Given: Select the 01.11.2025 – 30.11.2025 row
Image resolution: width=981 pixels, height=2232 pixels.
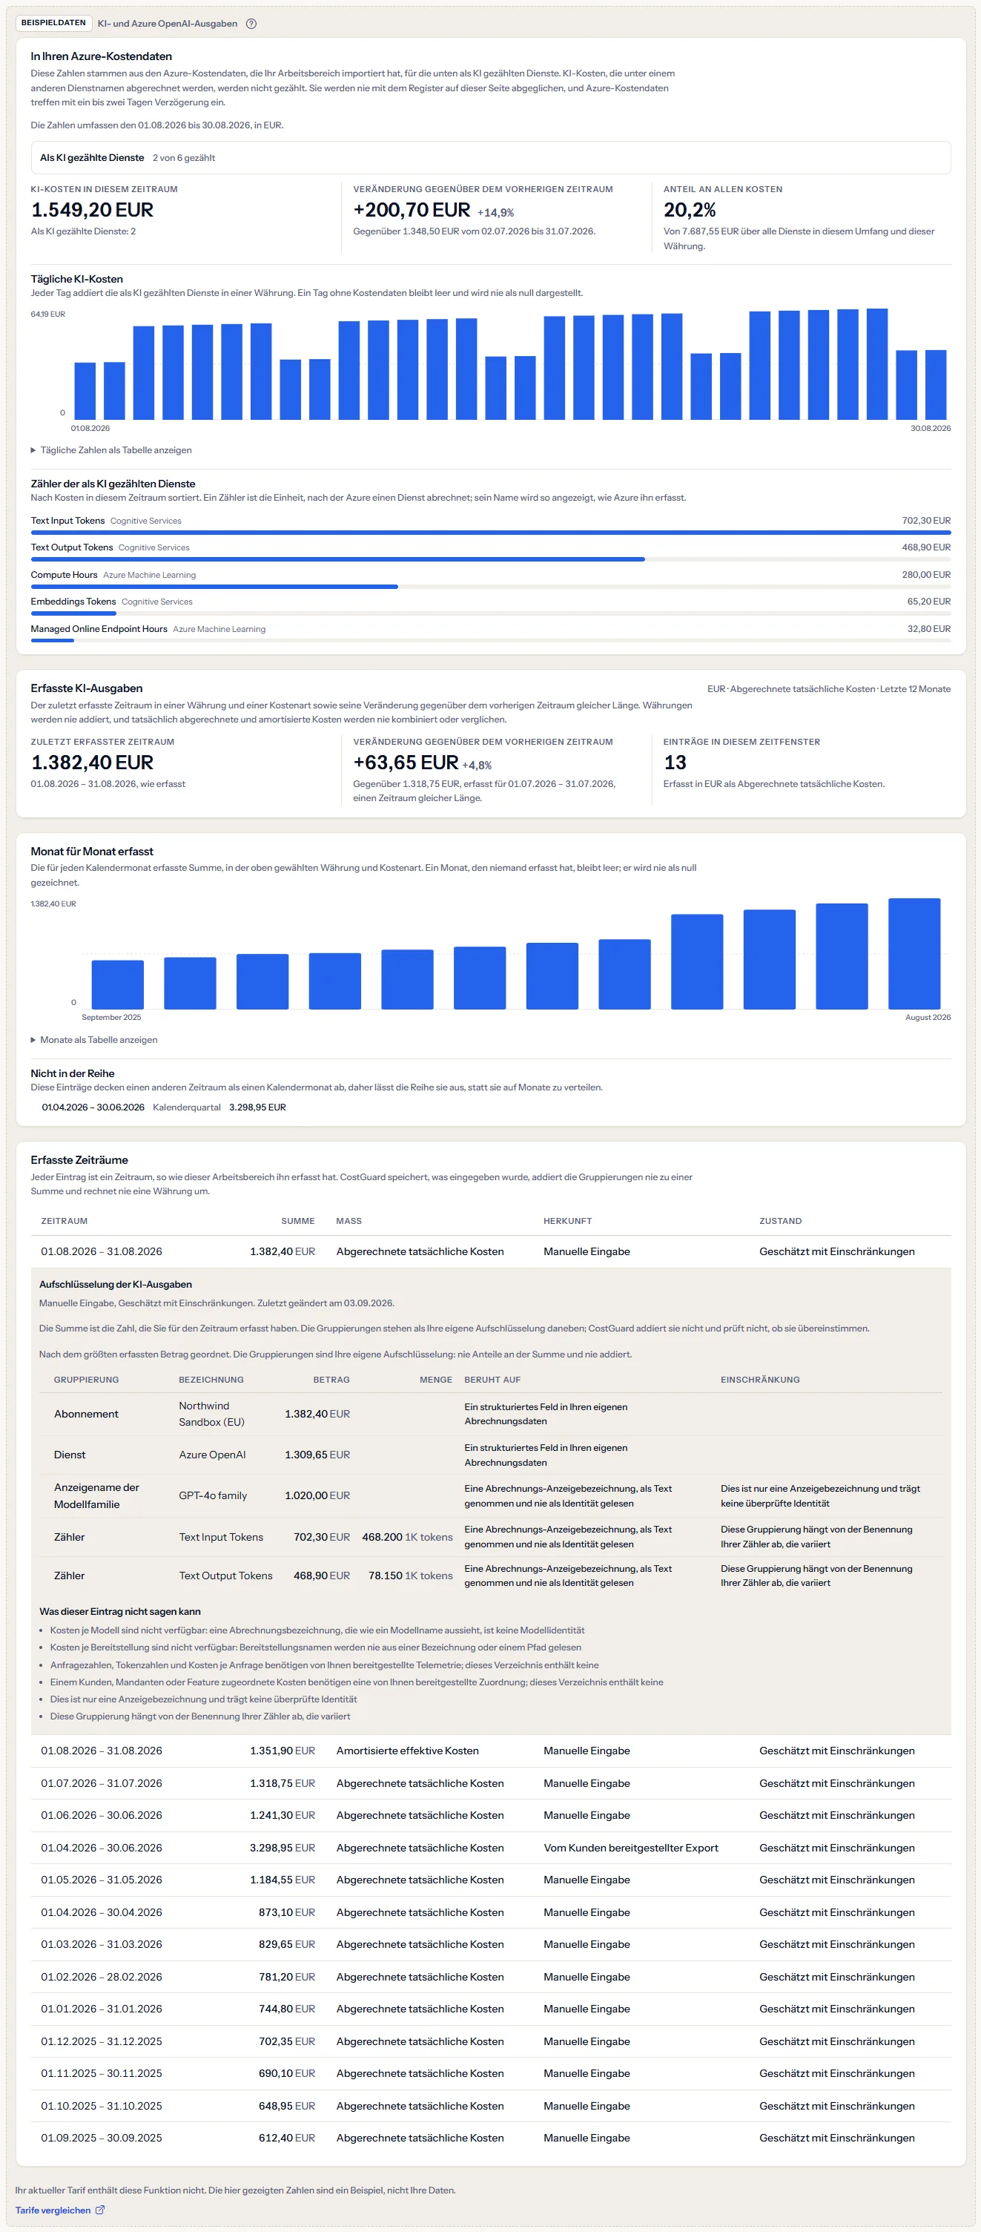Looking at the screenshot, I should pyautogui.click(x=490, y=2073).
